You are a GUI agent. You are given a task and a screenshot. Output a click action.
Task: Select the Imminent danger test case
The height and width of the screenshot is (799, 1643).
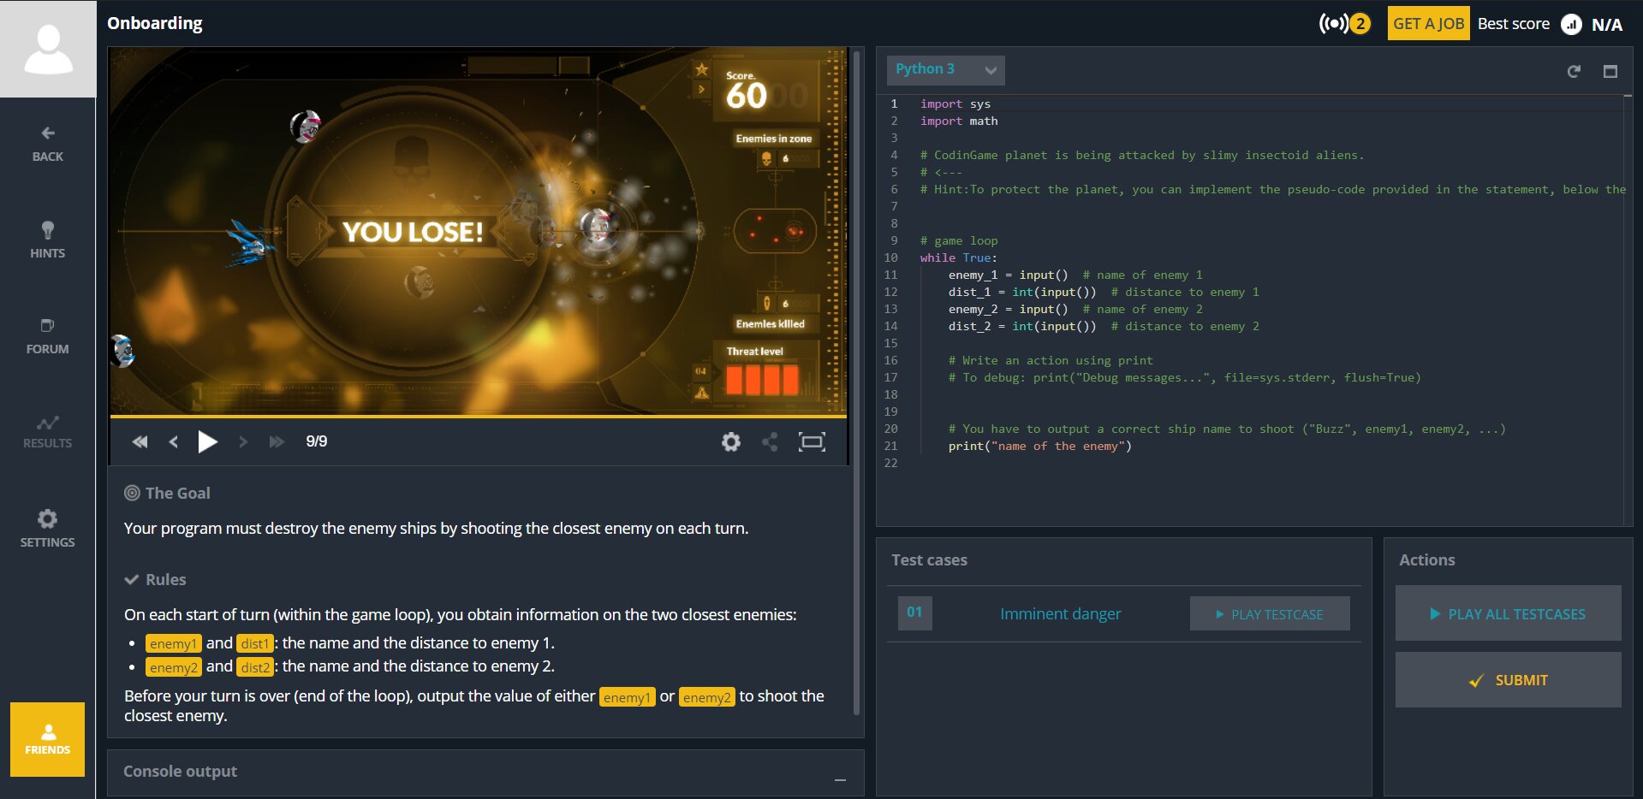pyautogui.click(x=1060, y=613)
